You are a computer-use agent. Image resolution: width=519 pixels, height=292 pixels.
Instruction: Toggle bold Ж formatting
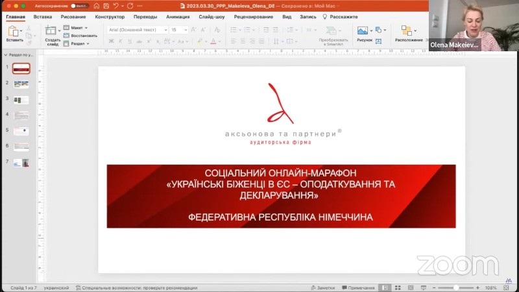[x=111, y=42]
